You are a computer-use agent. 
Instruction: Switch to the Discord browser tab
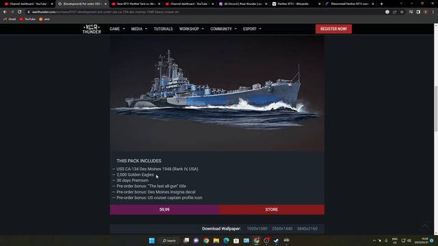pyautogui.click(x=243, y=4)
